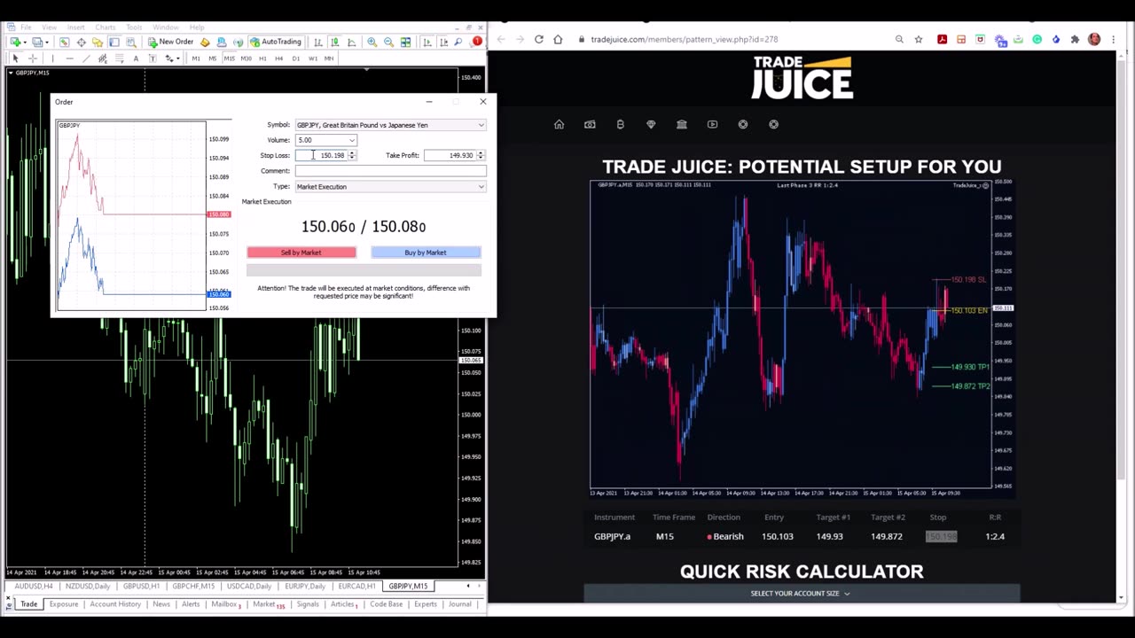The width and height of the screenshot is (1135, 638).
Task: Adjust the Take Profit stepper arrows
Action: pyautogui.click(x=480, y=156)
